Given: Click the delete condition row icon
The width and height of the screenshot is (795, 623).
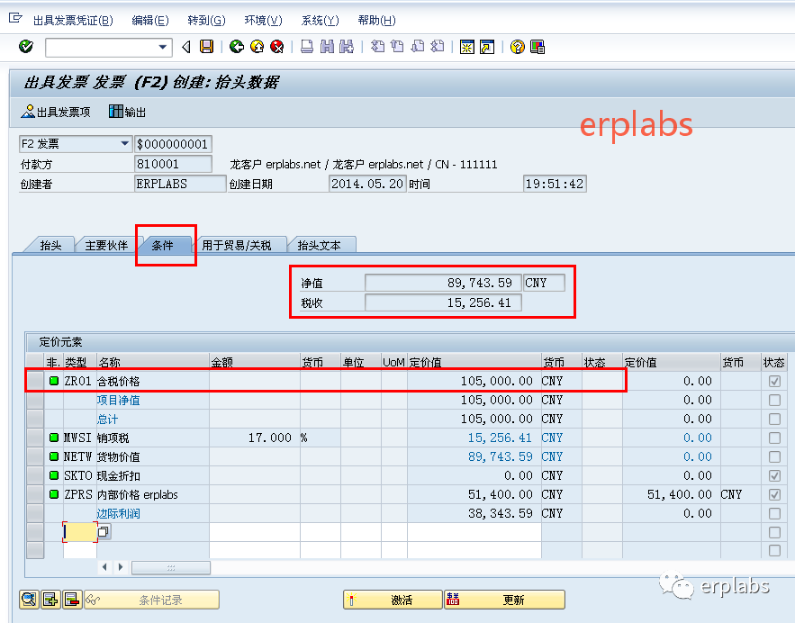Looking at the screenshot, I should 71,598.
